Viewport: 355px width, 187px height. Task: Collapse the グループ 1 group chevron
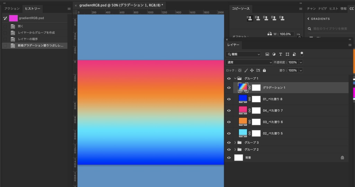[x=235, y=78]
